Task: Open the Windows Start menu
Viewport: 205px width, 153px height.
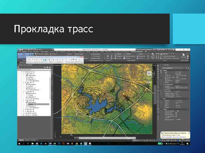Action: (19, 144)
